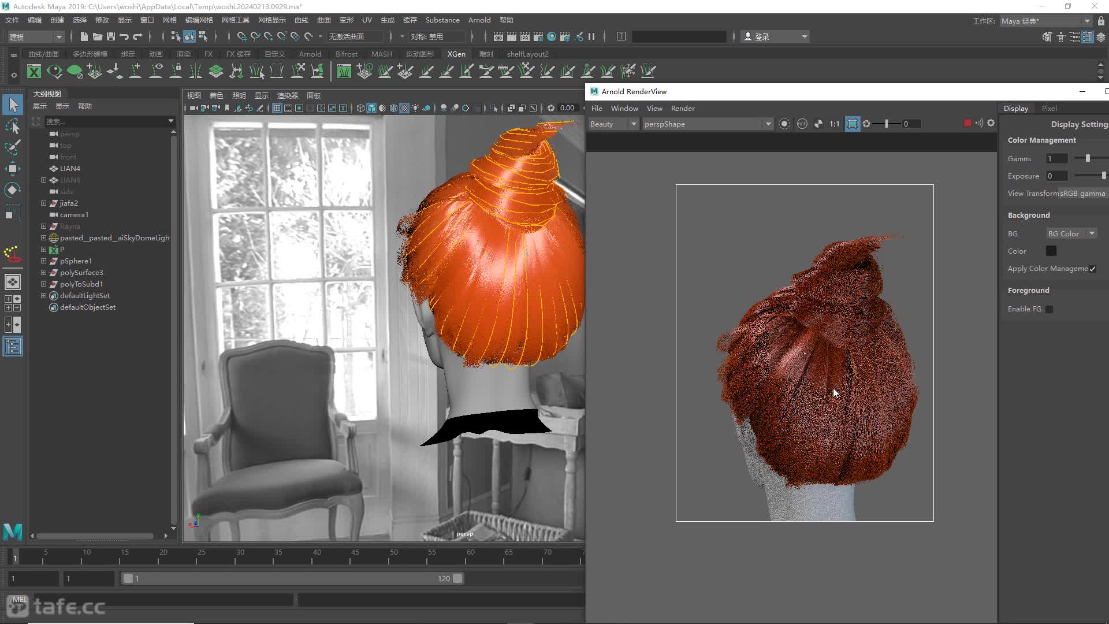1109x624 pixels.
Task: Toggle crop region button in RenderView
Action: (853, 124)
